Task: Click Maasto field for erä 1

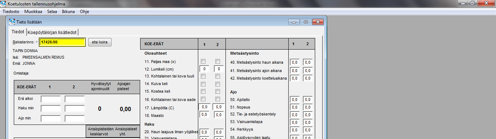Action: [204, 115]
